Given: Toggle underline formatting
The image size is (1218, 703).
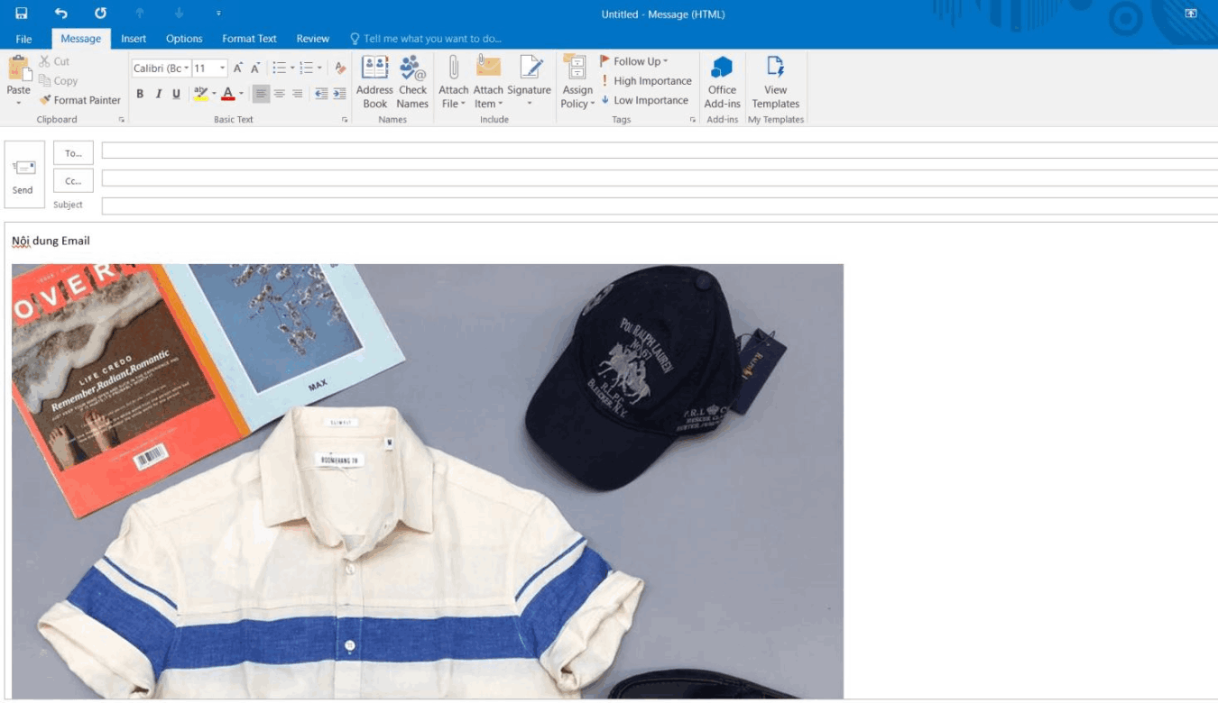Looking at the screenshot, I should pyautogui.click(x=176, y=94).
